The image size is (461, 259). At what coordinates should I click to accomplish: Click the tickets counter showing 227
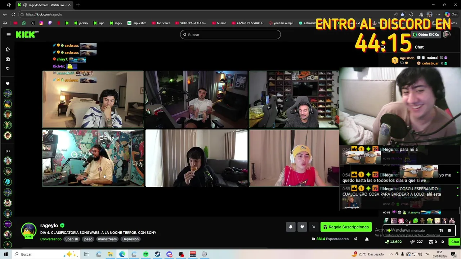417,242
